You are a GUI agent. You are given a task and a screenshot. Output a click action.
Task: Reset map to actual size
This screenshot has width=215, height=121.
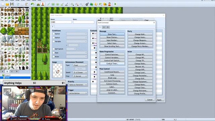point(81,4)
